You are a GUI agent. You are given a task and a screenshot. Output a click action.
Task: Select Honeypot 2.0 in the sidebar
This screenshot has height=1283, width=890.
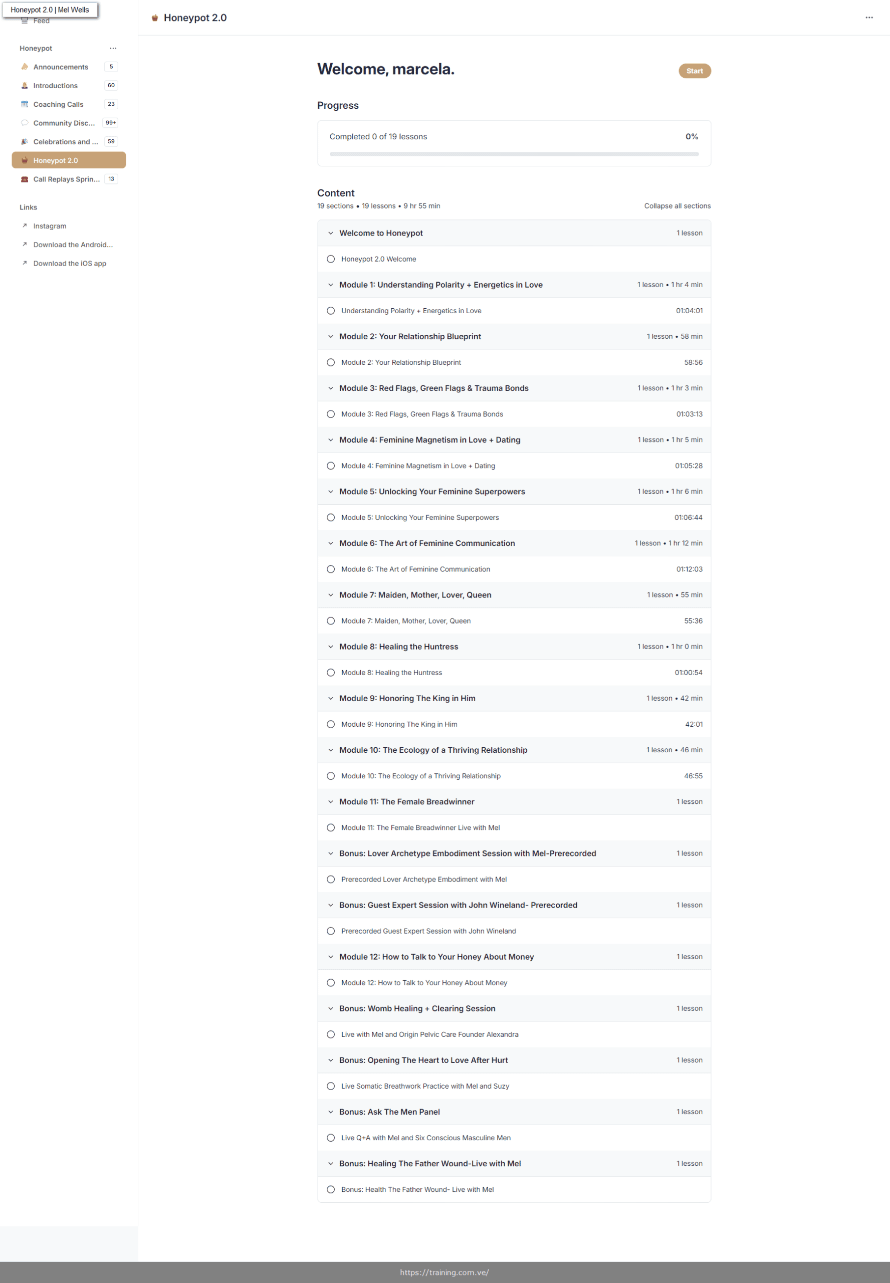[69, 160]
